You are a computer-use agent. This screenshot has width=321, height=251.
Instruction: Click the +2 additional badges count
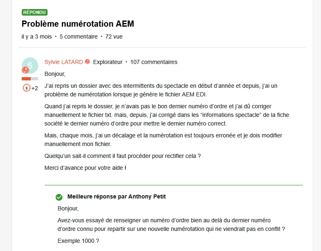[x=34, y=88]
